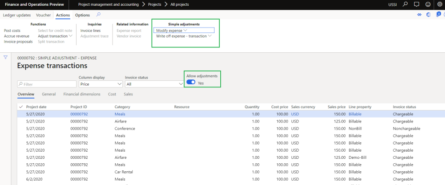Open Invoice proposals
The width and height of the screenshot is (445, 185).
(x=18, y=42)
